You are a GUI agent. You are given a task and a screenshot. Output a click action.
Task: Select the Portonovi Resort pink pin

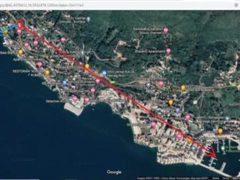(x=187, y=117)
